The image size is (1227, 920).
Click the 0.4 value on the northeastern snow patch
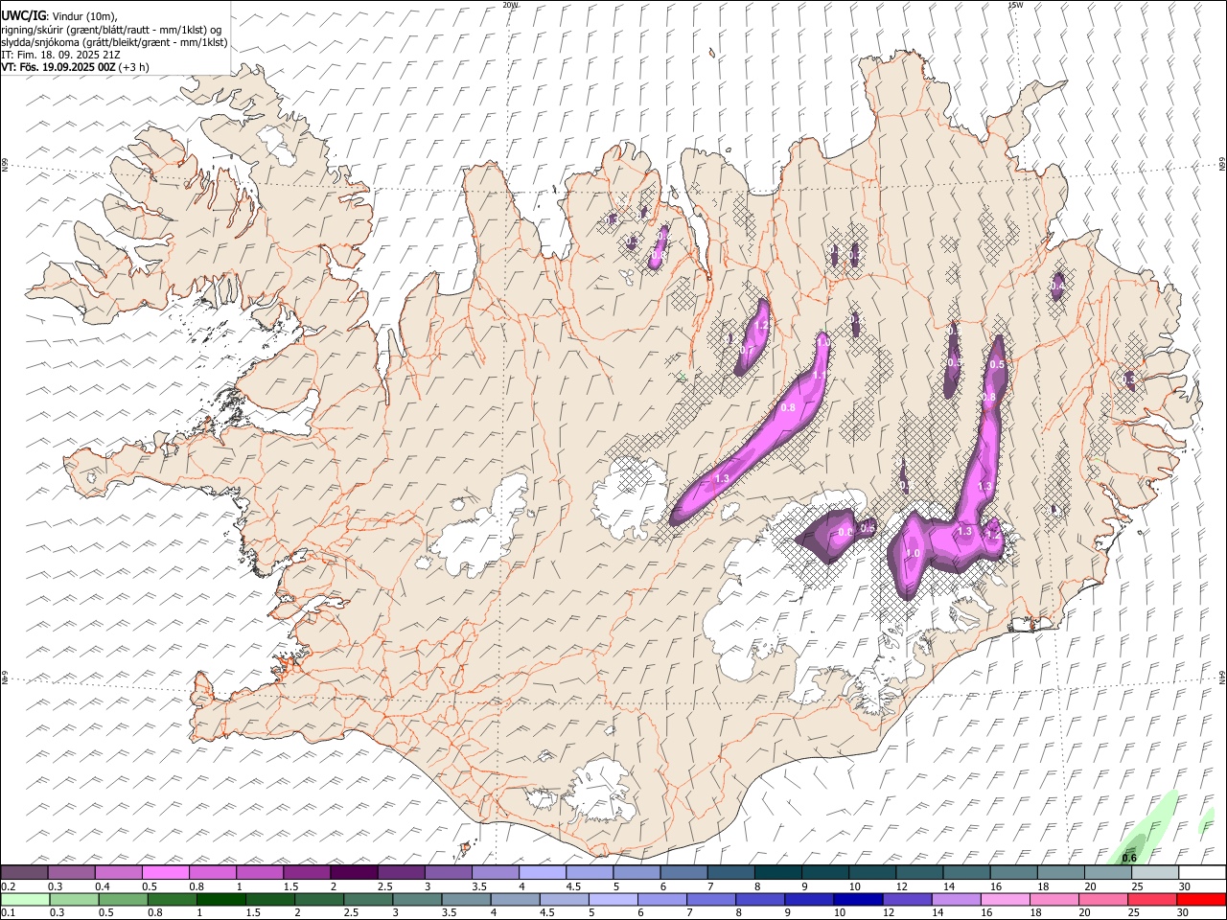click(1057, 286)
